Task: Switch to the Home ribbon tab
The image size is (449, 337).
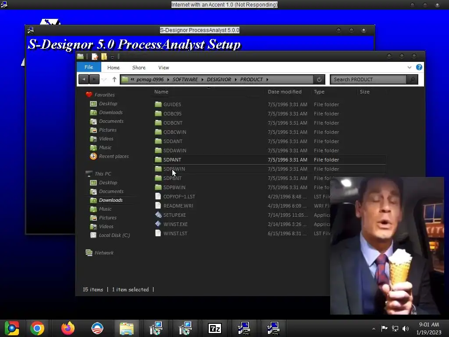Action: pyautogui.click(x=114, y=67)
